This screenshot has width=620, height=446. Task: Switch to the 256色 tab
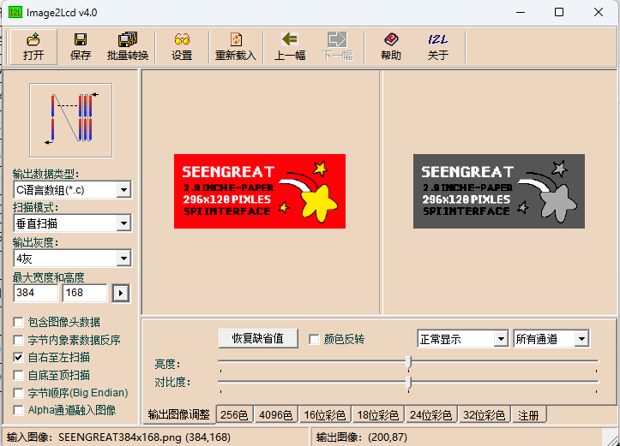[234, 415]
